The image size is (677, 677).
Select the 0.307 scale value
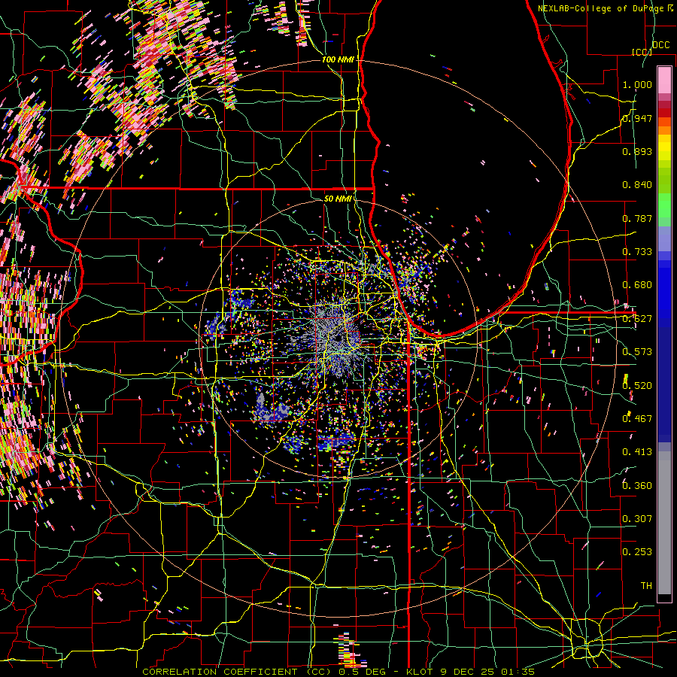point(637,518)
